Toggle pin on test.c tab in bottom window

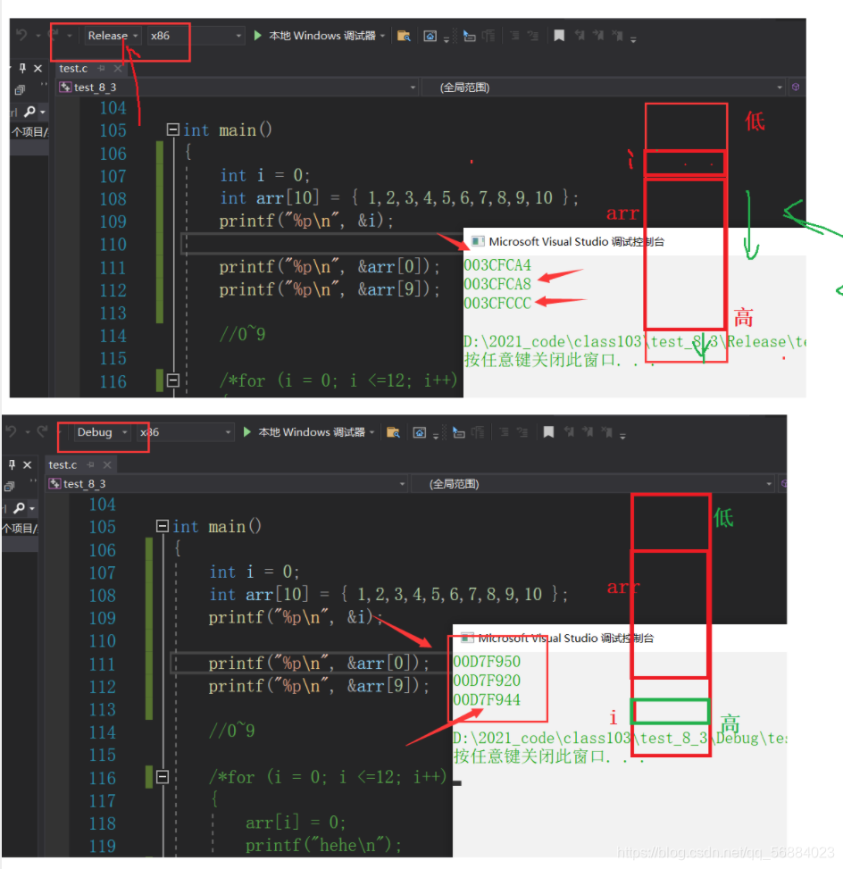pos(91,464)
